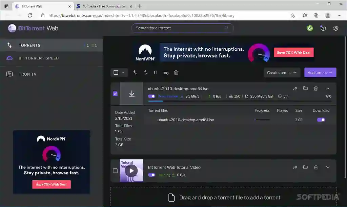Open folder for BitTorrent Web Tutorial Video
This screenshot has width=347, height=207.
pyautogui.click(x=305, y=167)
